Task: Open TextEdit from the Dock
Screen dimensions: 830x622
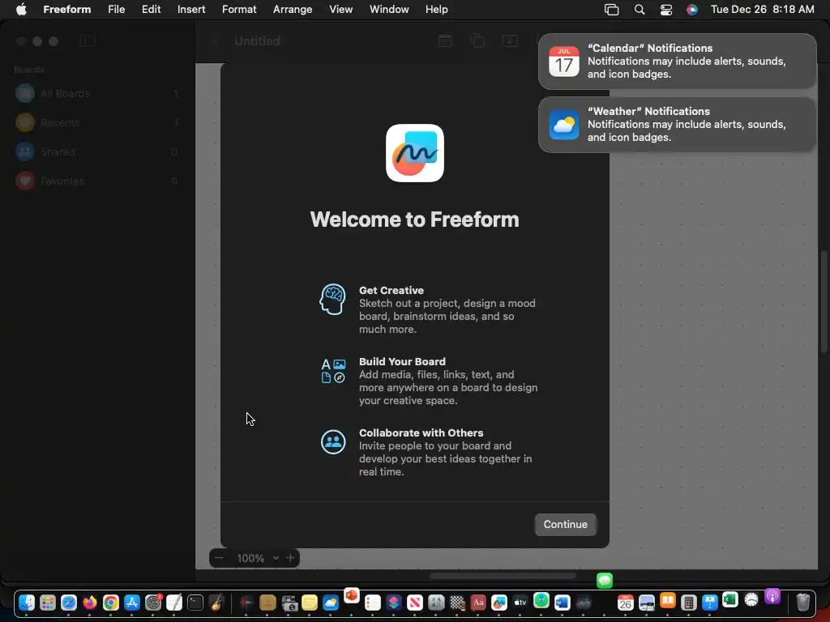Action: (174, 603)
